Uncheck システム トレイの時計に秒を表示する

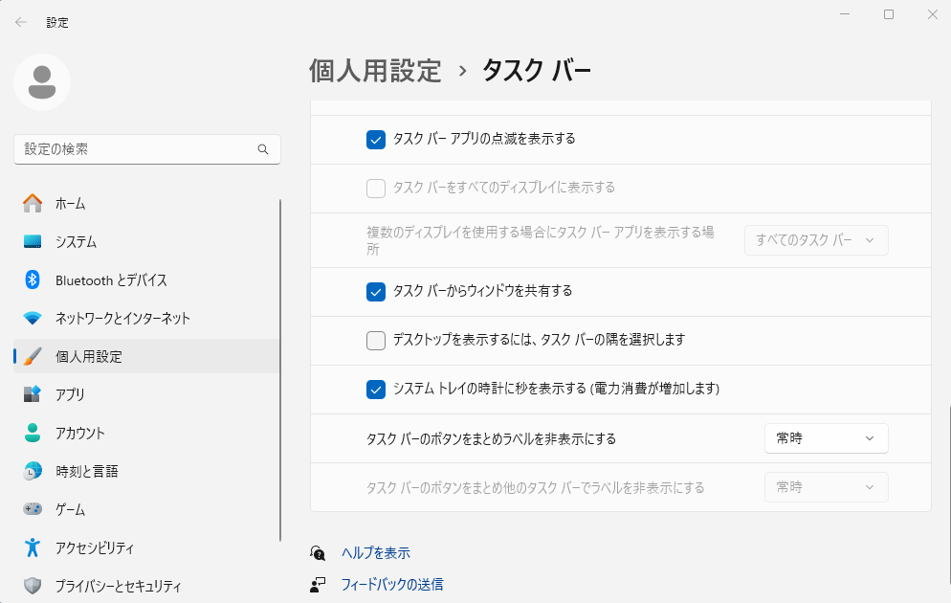point(376,389)
